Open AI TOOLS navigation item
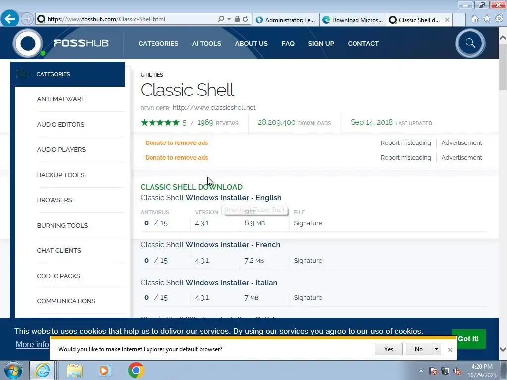 click(206, 44)
